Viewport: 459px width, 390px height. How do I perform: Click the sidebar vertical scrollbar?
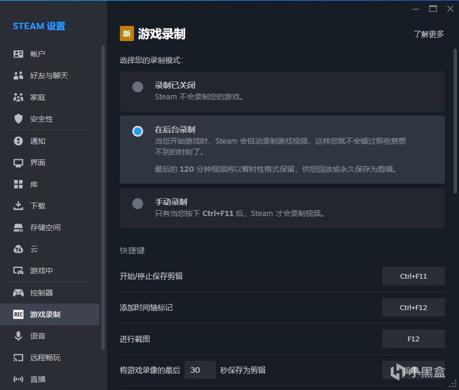[x=103, y=197]
